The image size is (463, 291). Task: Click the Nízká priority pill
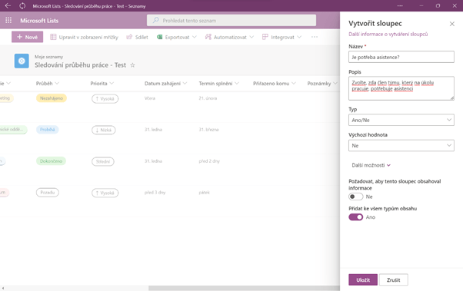tap(103, 130)
